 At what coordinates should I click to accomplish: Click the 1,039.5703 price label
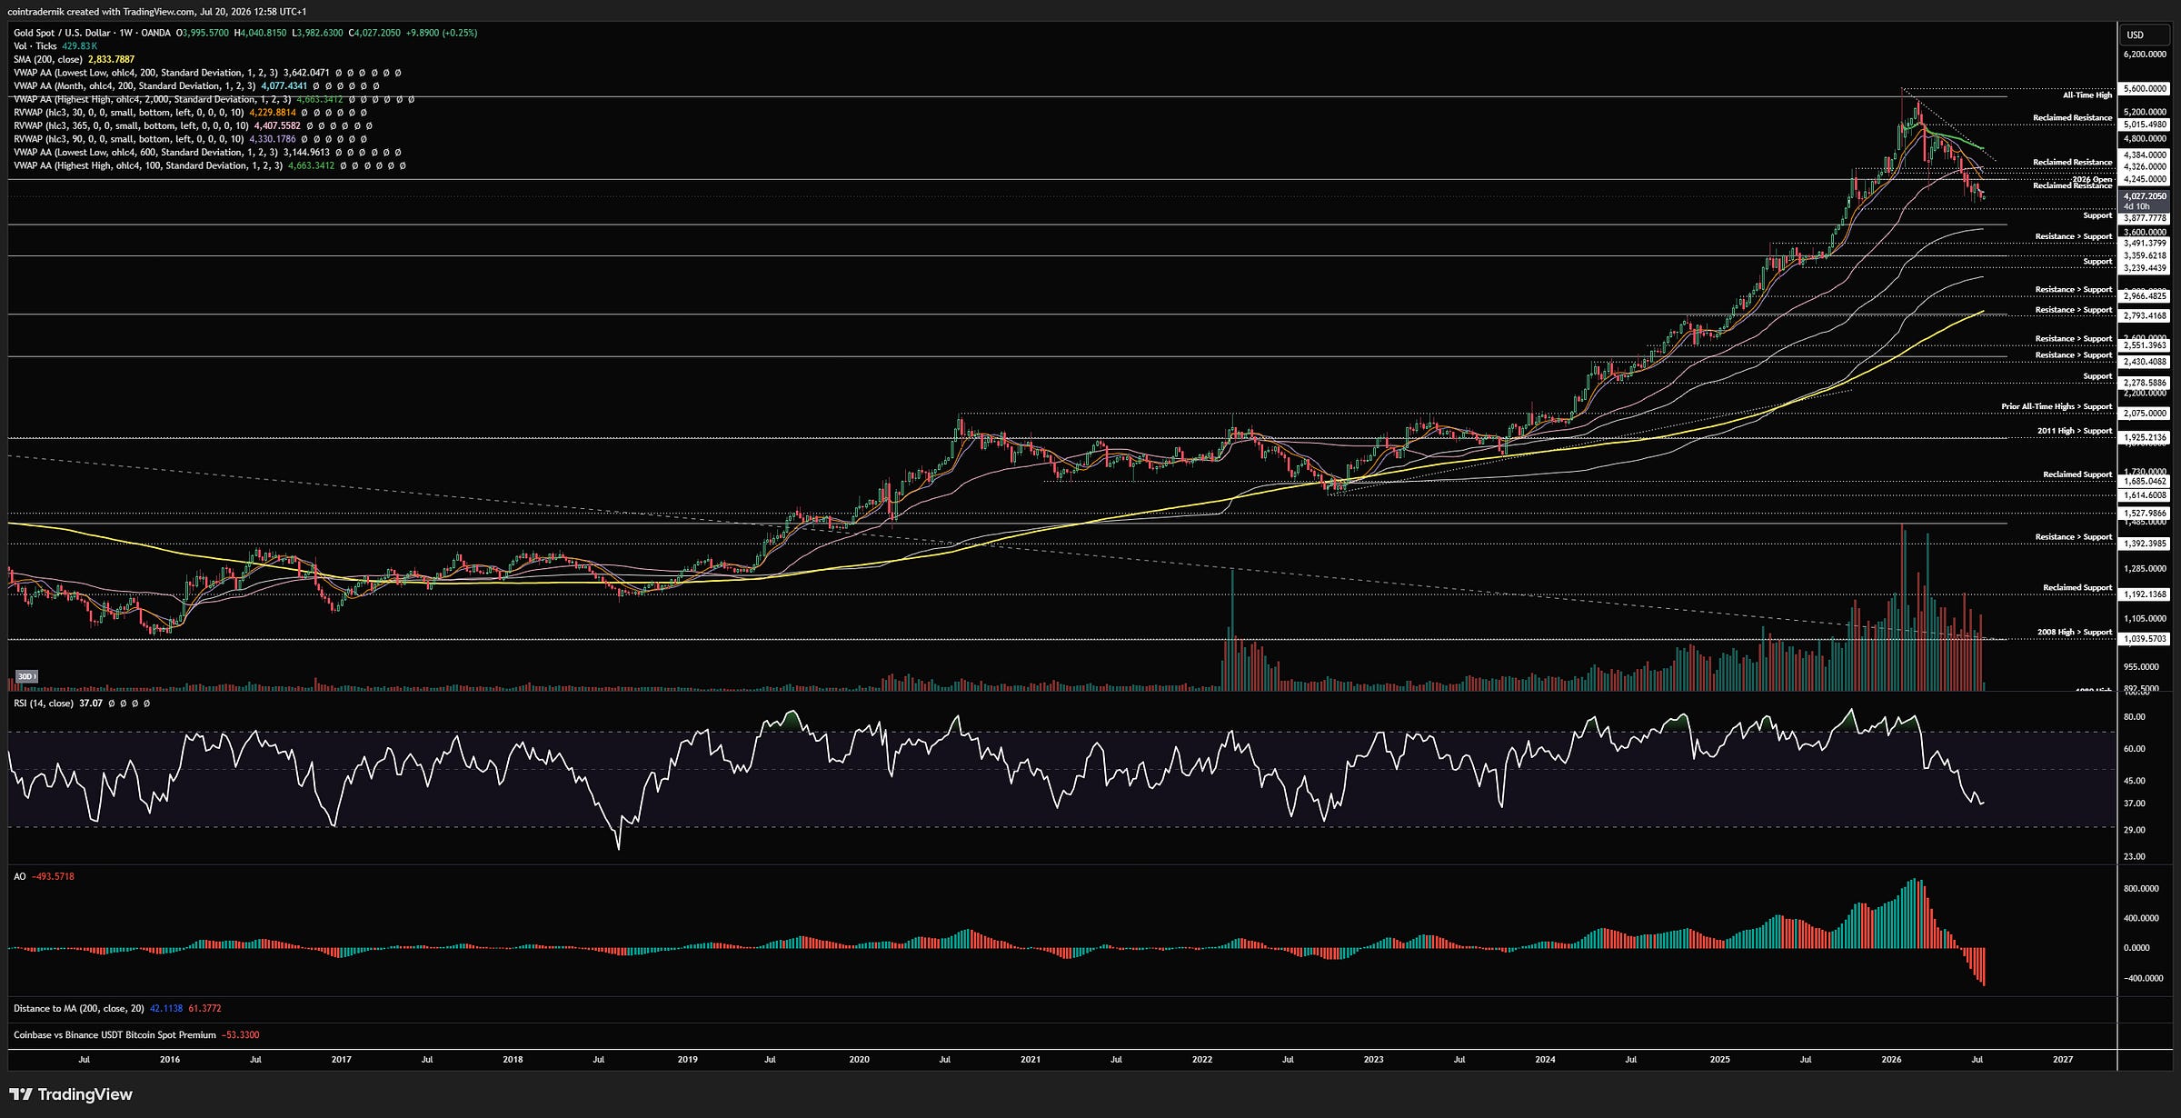[x=2145, y=639]
